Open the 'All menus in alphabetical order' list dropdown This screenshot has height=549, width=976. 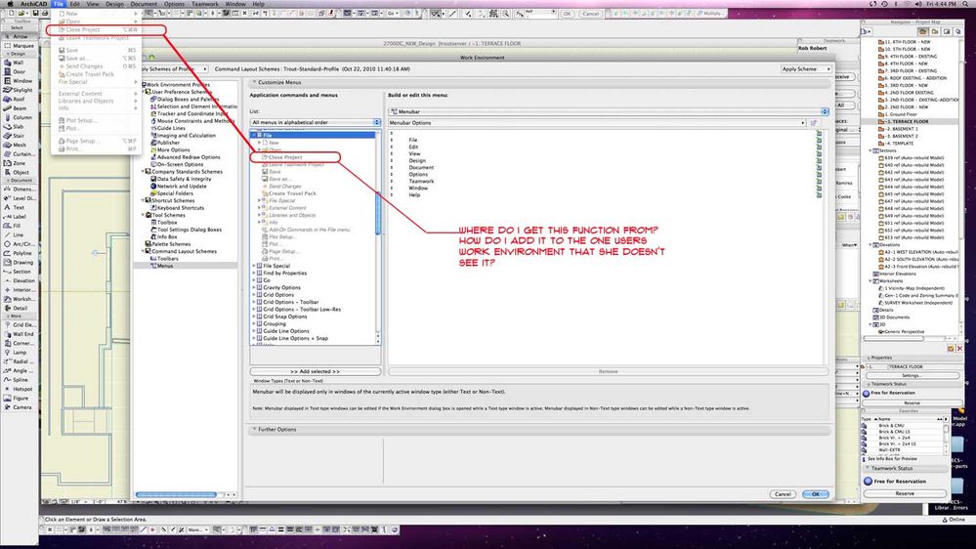315,123
